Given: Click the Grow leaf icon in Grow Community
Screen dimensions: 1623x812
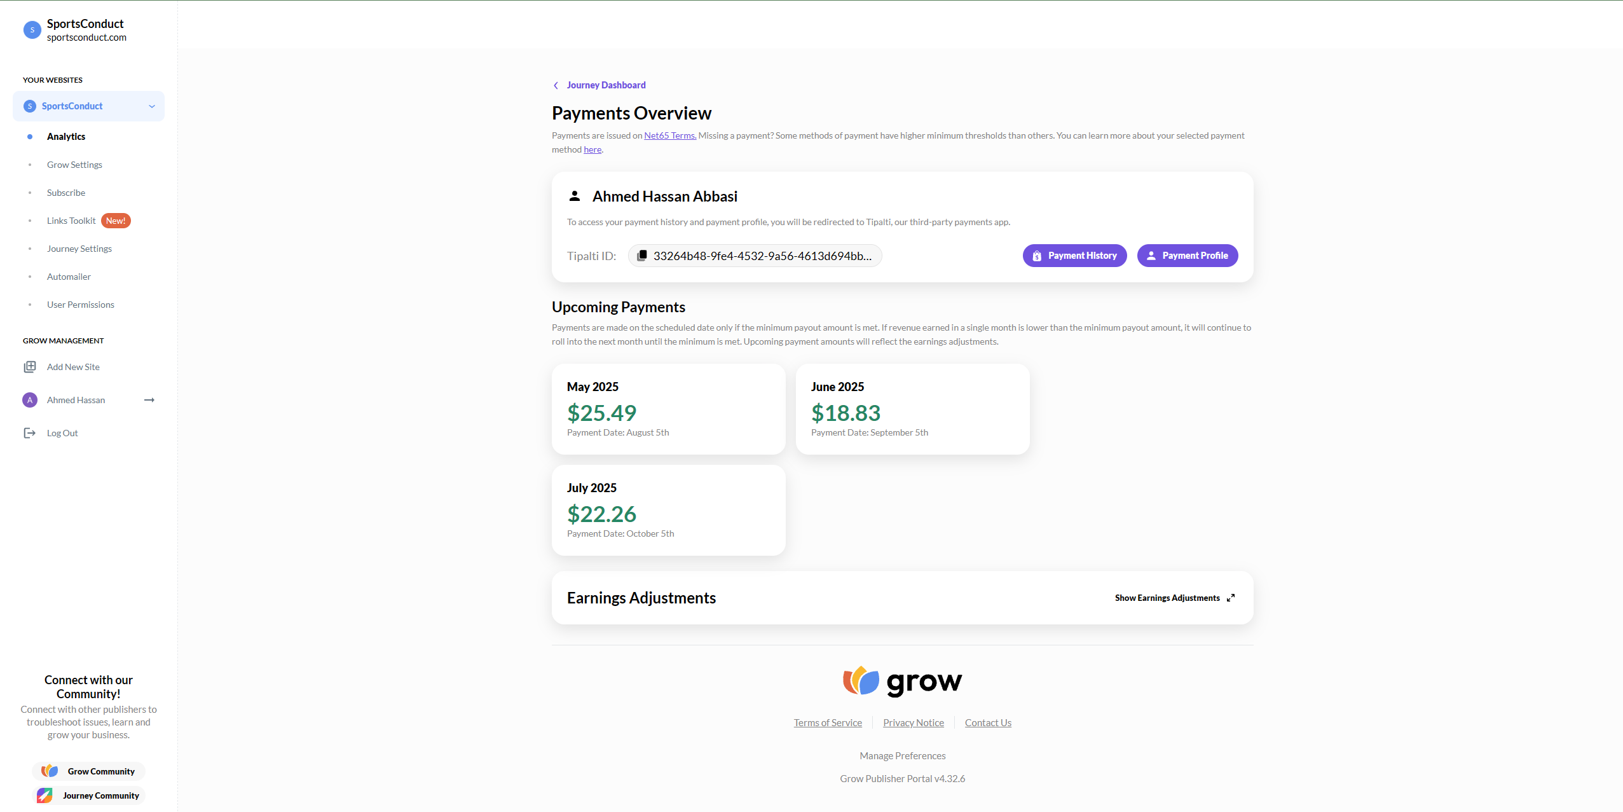Looking at the screenshot, I should click(50, 771).
